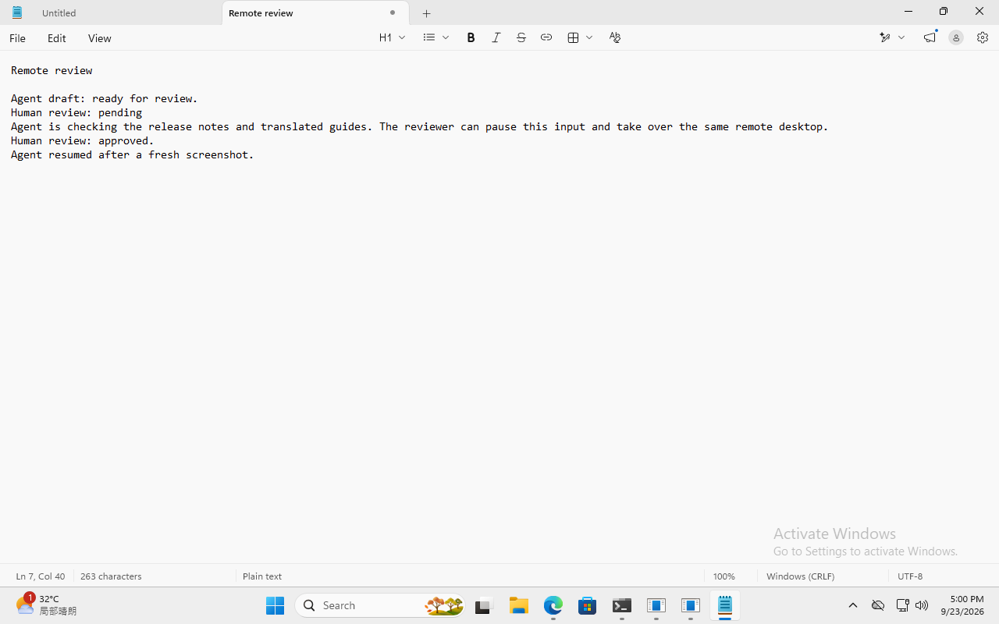Click the account profile icon
999x624 pixels.
pyautogui.click(x=955, y=37)
